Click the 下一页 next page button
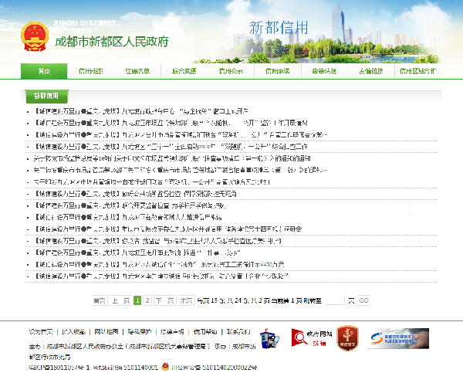Screen dimensions: 463x373 pyautogui.click(x=165, y=300)
